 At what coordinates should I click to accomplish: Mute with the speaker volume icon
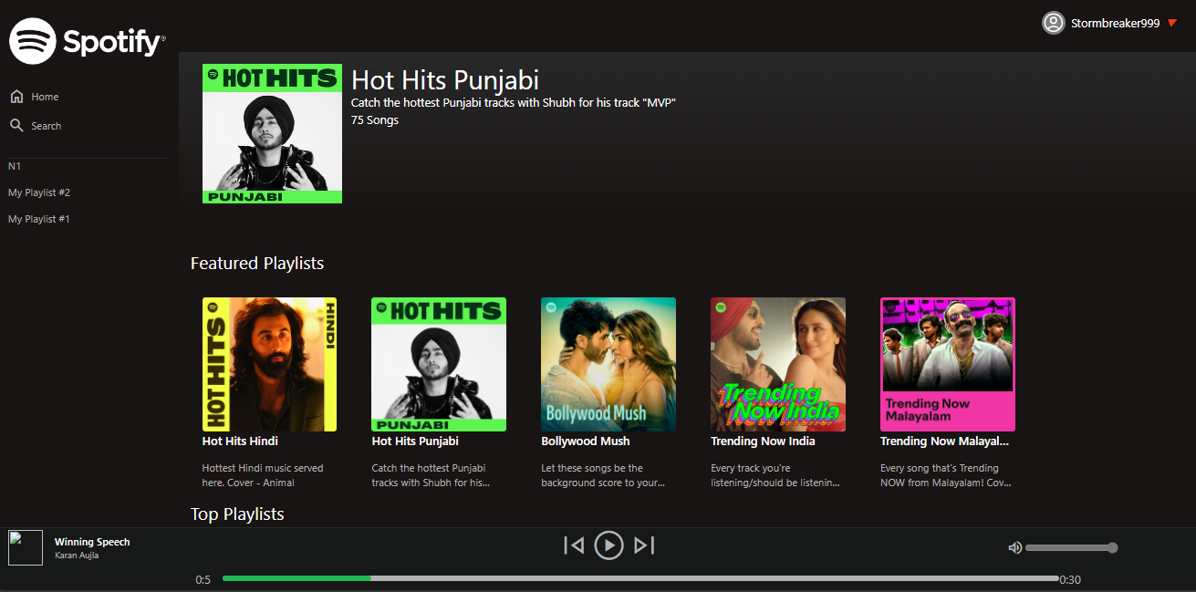[1014, 548]
